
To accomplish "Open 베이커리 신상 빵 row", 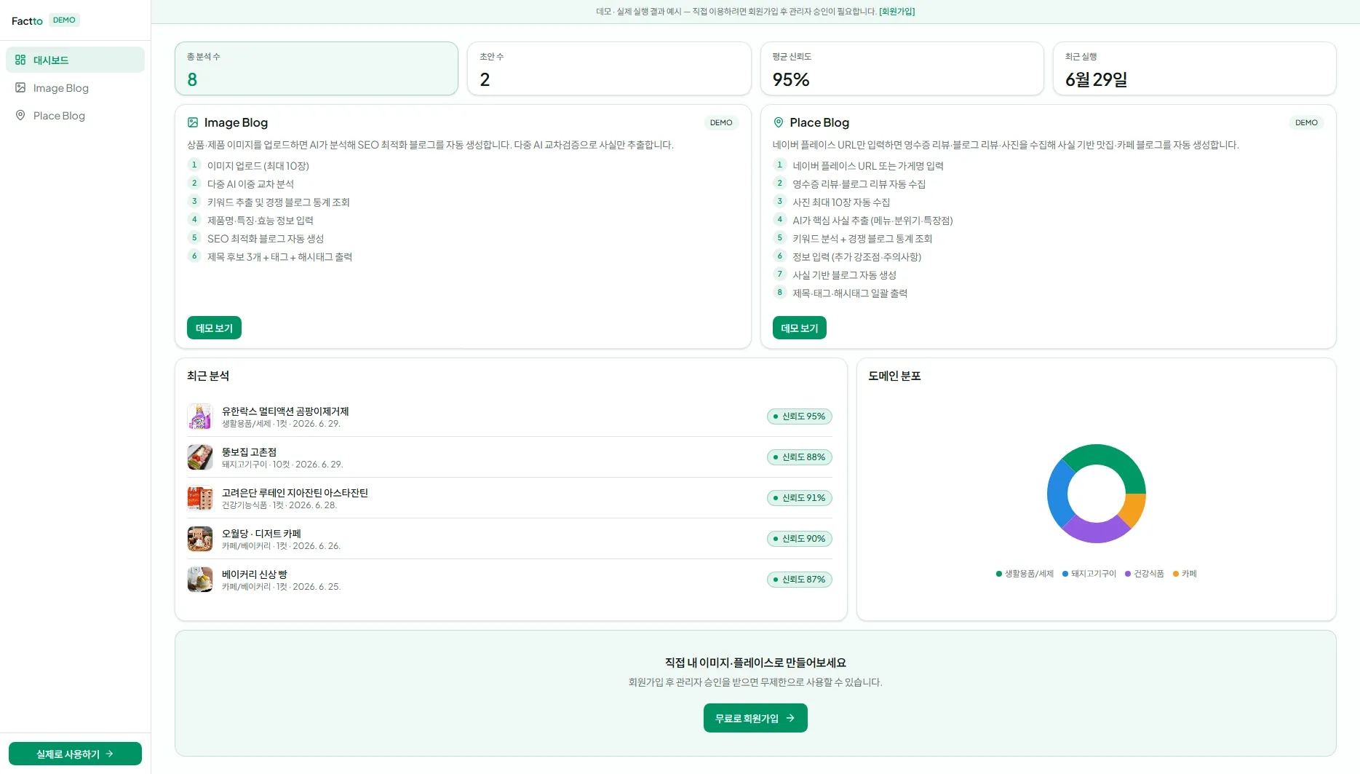I will click(x=509, y=580).
